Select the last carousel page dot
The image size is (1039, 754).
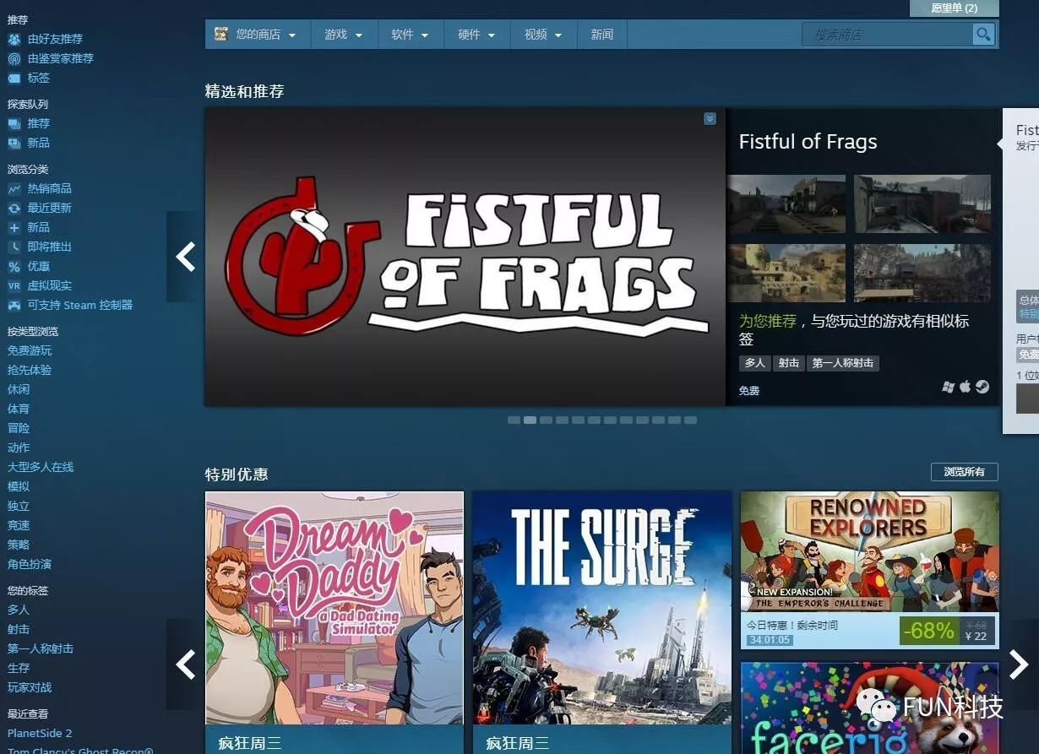tap(690, 420)
